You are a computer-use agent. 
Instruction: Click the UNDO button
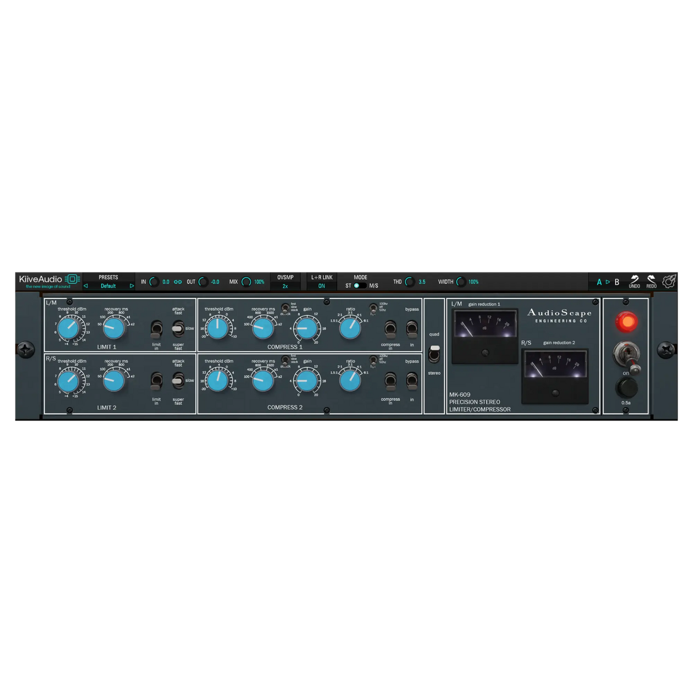click(634, 281)
